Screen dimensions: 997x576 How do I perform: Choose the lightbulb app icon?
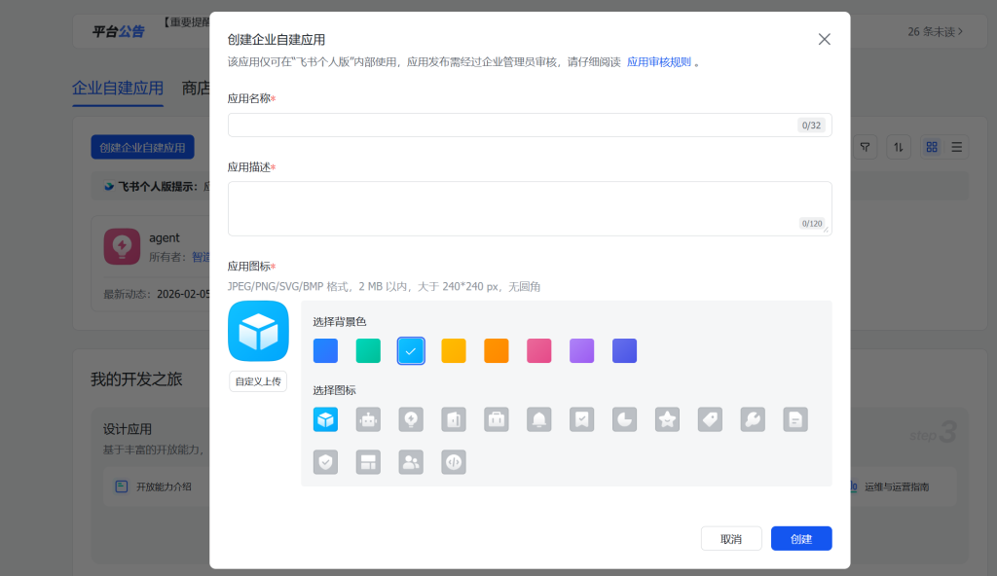pyautogui.click(x=411, y=419)
